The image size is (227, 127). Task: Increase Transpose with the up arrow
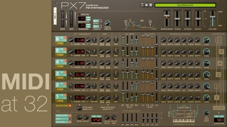[88, 25]
